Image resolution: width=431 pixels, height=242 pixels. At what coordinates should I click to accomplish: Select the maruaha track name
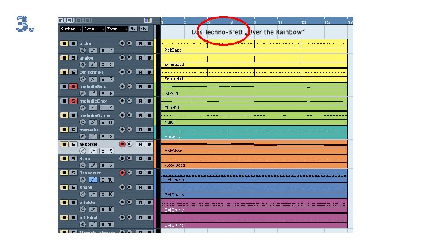pos(89,130)
